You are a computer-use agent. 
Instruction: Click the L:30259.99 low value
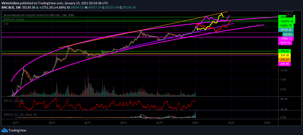[110, 8]
